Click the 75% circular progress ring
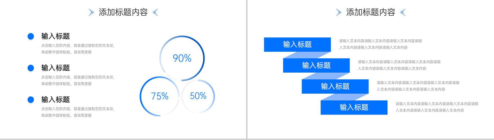Image resolution: width=494 pixels, height=140 pixels. tap(160, 96)
